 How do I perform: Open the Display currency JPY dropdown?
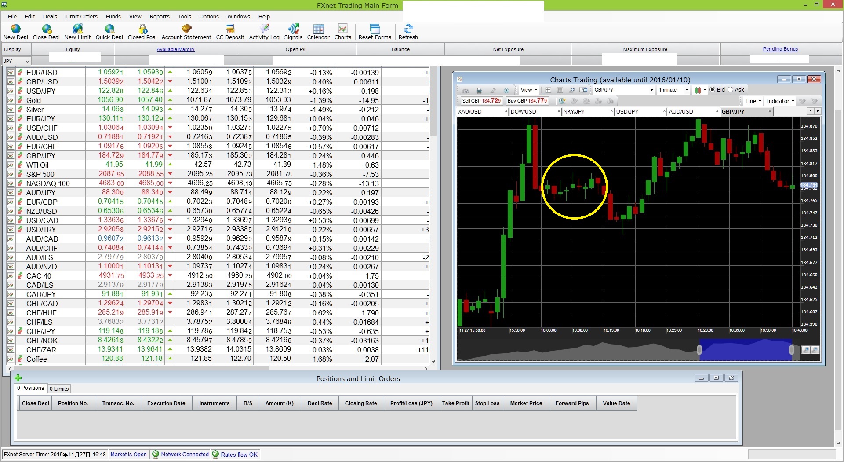click(x=16, y=61)
